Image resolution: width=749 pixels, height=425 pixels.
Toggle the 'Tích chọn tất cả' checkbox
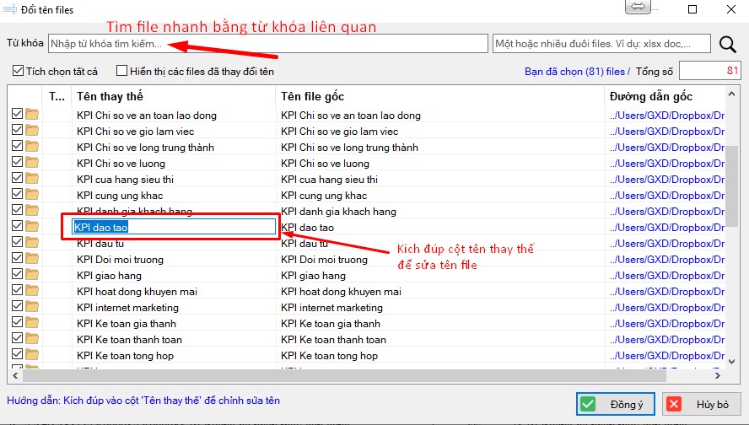pyautogui.click(x=18, y=72)
